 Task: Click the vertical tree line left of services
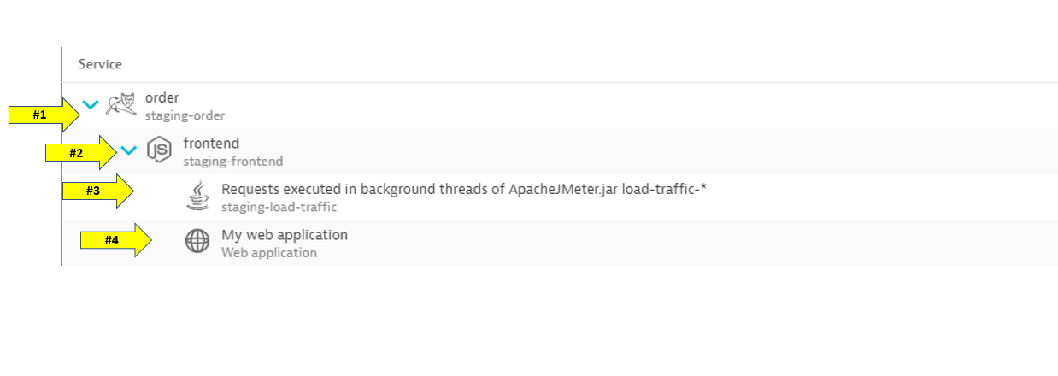62,171
